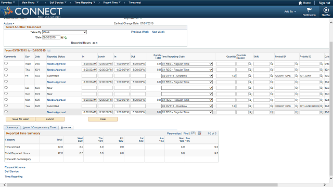Screen dimensions: 333x187
Task: Expand the Actions menu arrow
Action: (x=14, y=23)
